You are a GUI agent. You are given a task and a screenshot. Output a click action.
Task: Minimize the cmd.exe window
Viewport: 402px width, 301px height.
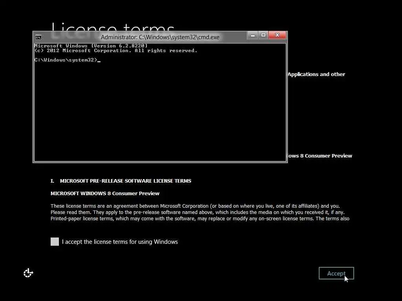253,35
